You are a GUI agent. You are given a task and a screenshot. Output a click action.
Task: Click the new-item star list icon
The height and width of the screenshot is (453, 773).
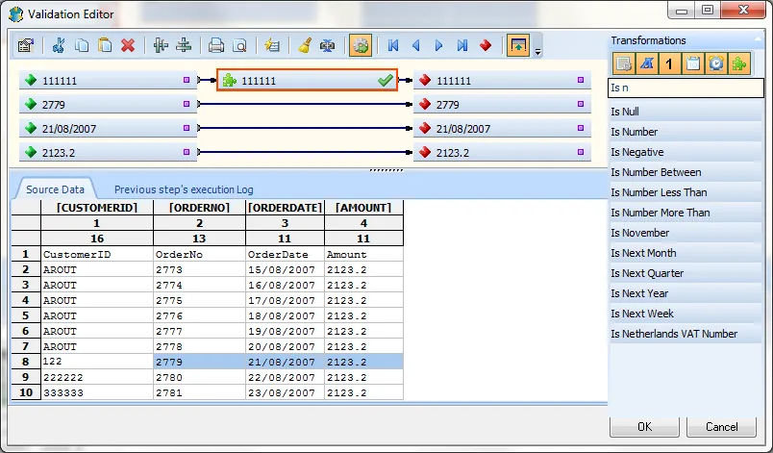click(272, 46)
